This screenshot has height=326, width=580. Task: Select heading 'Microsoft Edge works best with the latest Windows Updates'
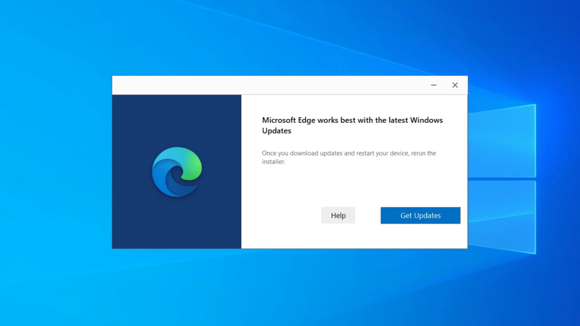pyautogui.click(x=352, y=125)
